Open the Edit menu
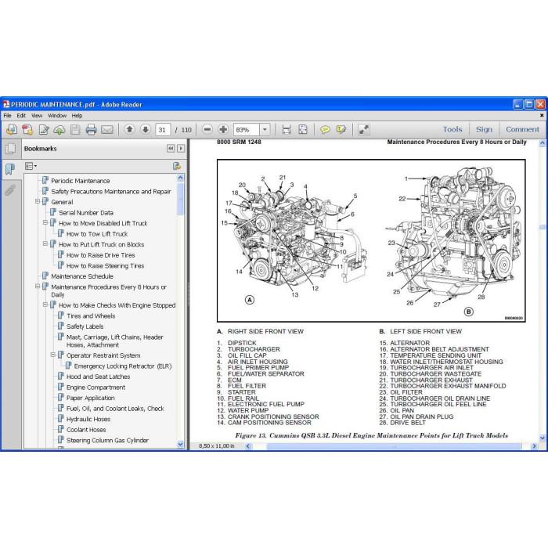Image resolution: width=548 pixels, height=548 pixels. point(21,115)
